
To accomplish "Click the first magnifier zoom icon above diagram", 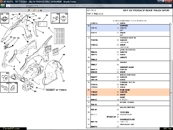I will [x=29, y=10].
